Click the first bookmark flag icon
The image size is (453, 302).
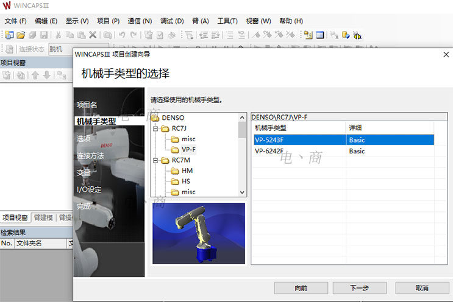(x=256, y=35)
